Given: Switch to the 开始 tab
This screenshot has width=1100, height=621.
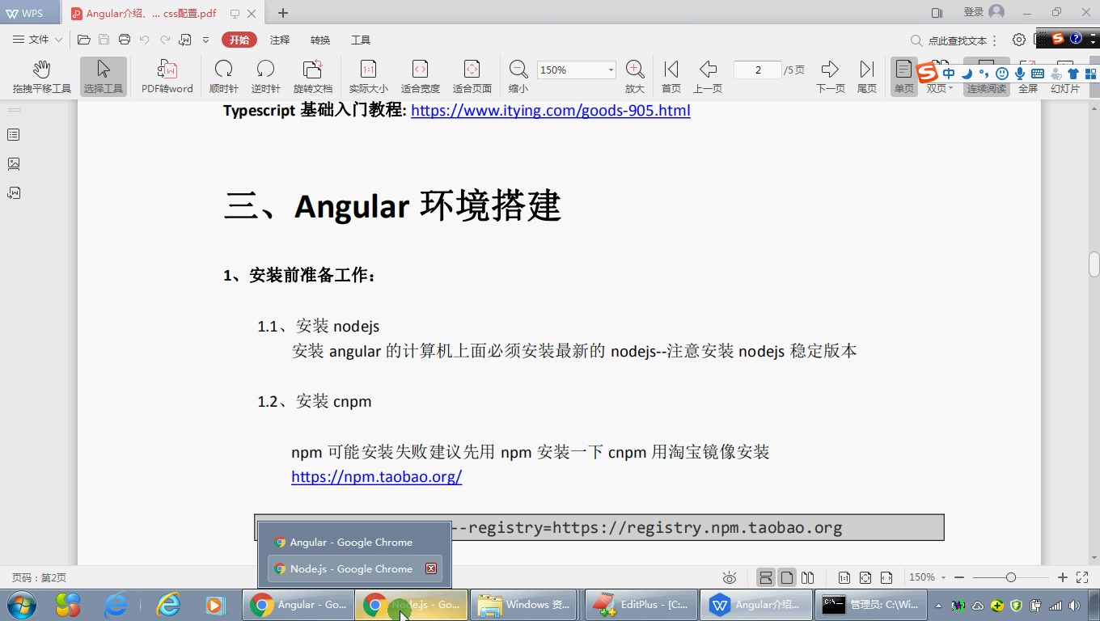Looking at the screenshot, I should 239,40.
